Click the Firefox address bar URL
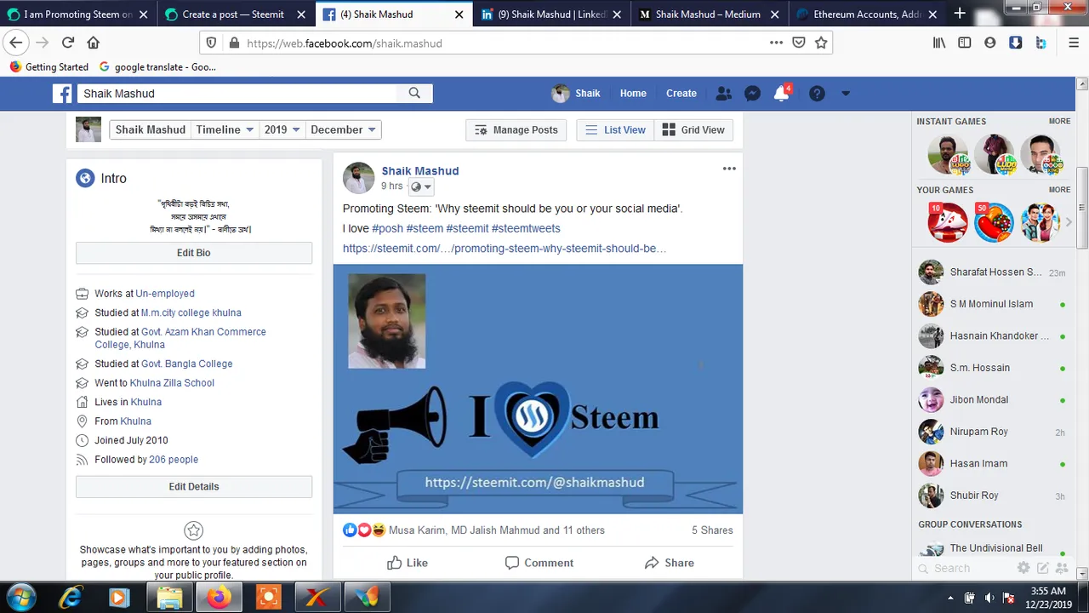The height and width of the screenshot is (613, 1089). pyautogui.click(x=345, y=43)
